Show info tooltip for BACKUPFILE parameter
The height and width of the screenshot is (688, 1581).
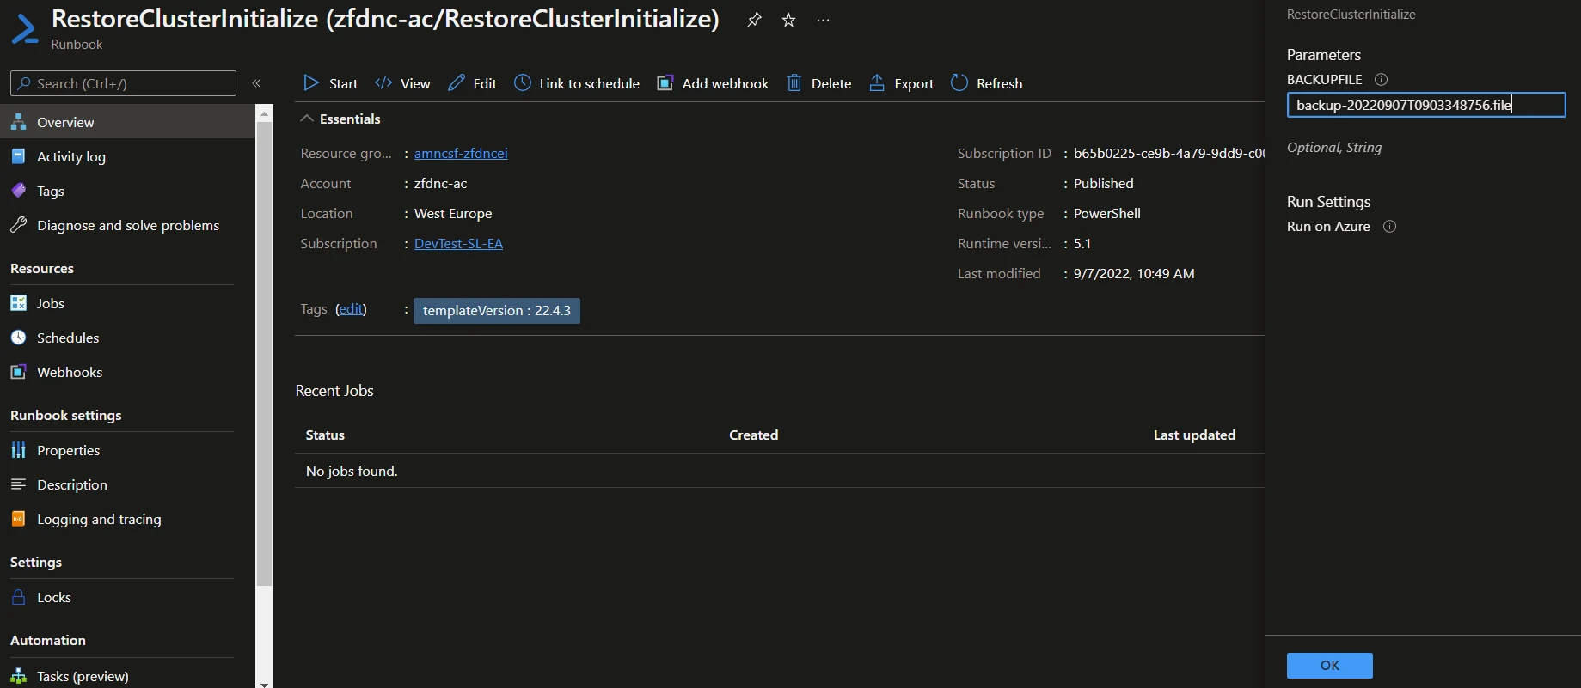(1382, 80)
